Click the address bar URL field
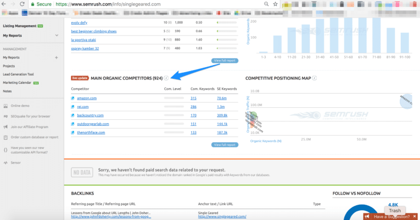Image resolution: width=420 pixels, height=220 pixels. [x=158, y=4]
